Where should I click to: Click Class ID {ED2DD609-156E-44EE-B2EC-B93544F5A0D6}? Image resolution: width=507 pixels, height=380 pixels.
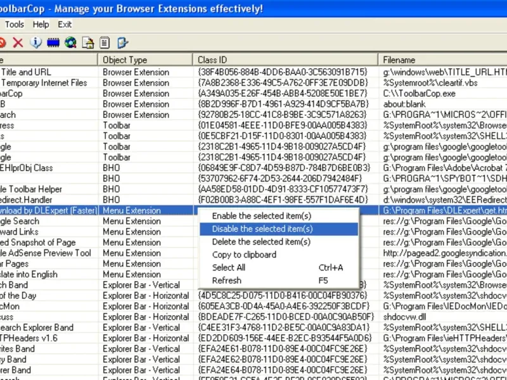285,338
